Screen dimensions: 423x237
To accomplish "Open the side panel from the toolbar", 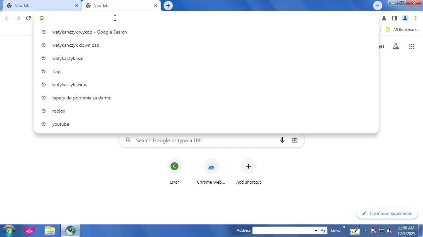I will 395,18.
